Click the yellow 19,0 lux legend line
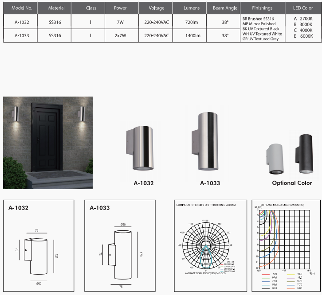Screen dimensions: 322x295 point(291,274)
